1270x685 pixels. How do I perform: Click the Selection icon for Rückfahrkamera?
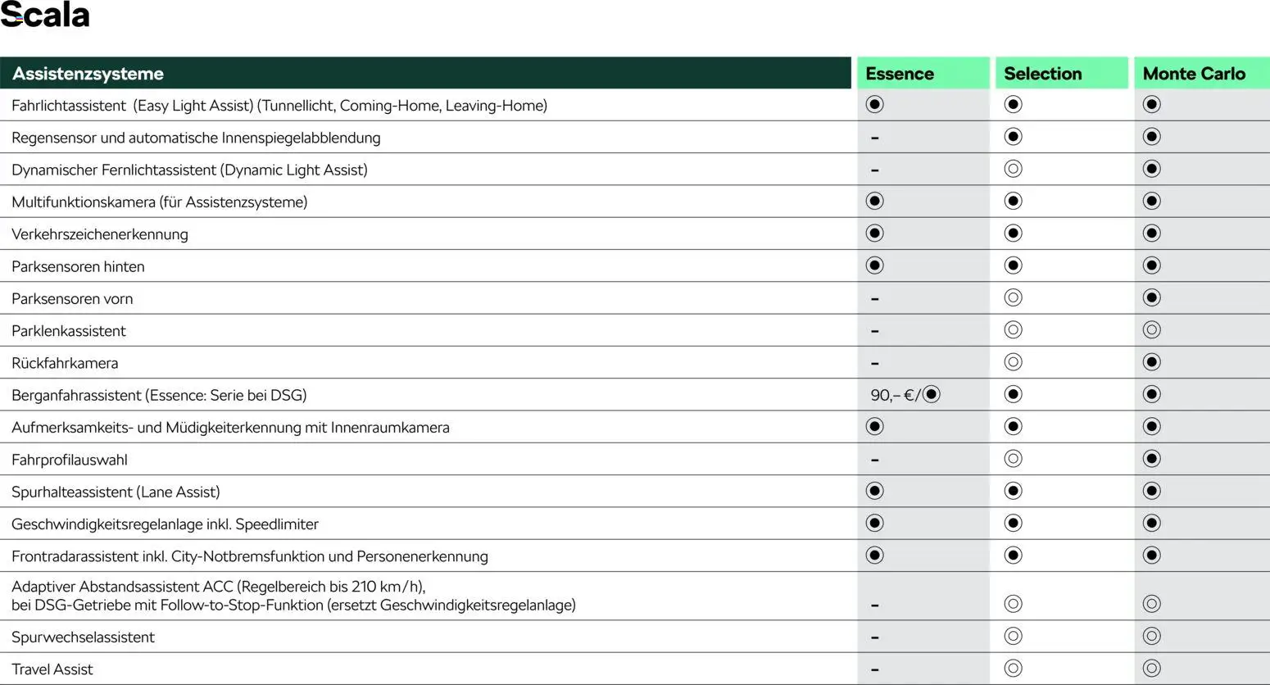click(x=1013, y=362)
